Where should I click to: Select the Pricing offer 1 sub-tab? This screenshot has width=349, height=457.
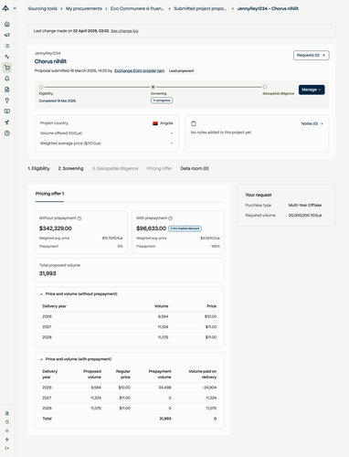49,194
